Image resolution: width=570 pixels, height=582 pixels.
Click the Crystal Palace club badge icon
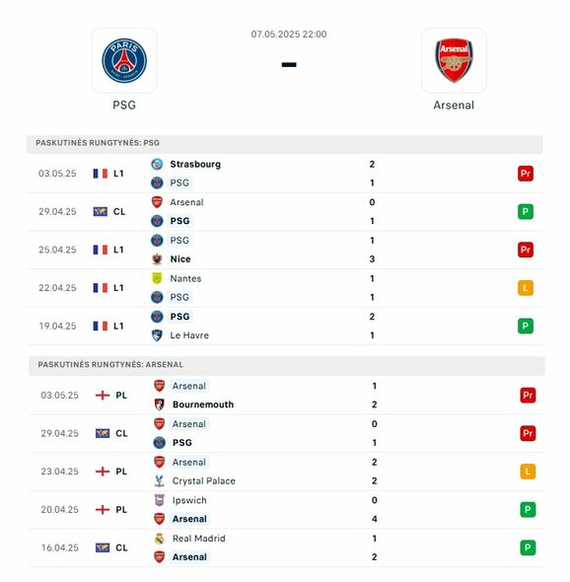[x=159, y=480]
